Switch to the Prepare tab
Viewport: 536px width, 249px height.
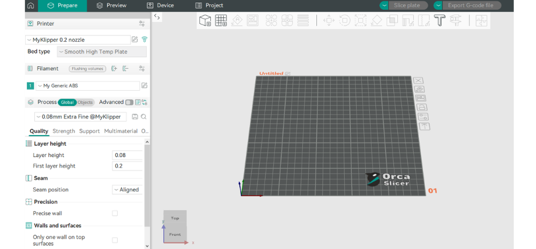click(x=62, y=5)
